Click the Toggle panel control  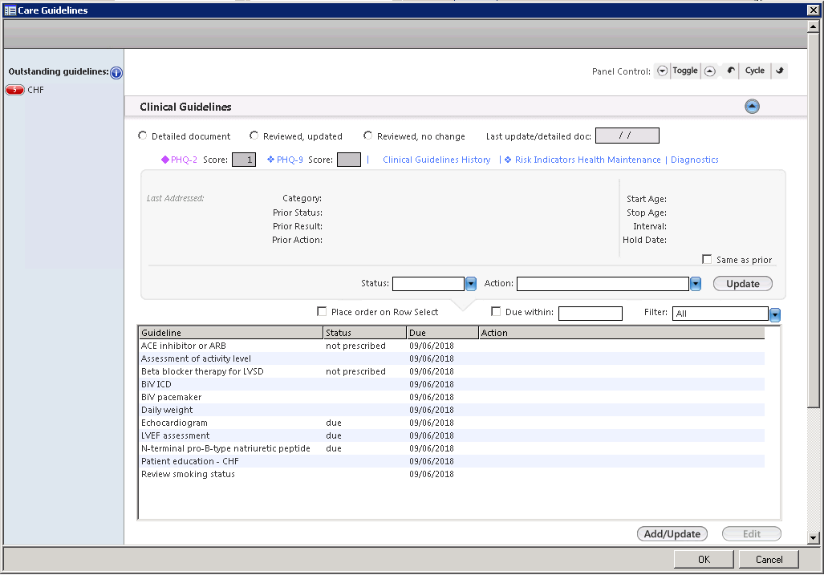click(684, 71)
